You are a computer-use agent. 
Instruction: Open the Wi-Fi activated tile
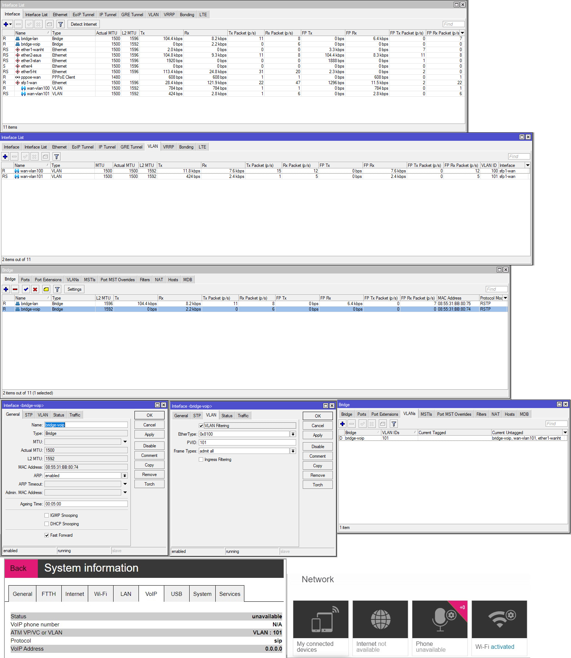(x=499, y=628)
